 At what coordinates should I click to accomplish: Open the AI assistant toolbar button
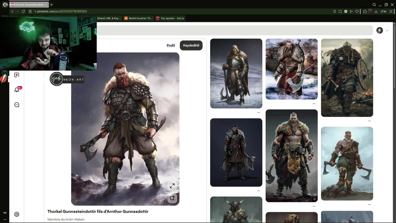[x=383, y=11]
